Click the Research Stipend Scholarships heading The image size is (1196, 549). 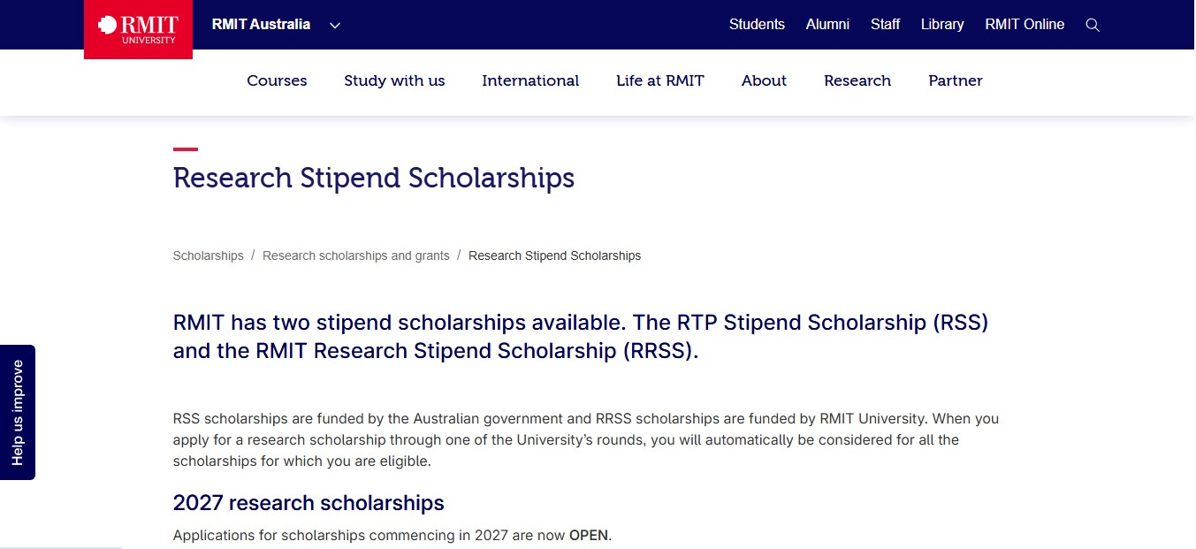(374, 178)
